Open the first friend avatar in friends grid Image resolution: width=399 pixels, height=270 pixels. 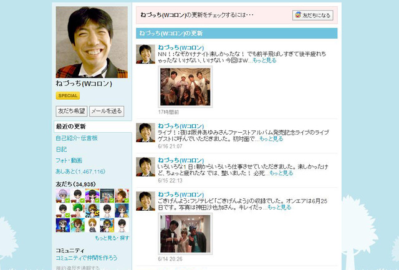[x=62, y=195]
